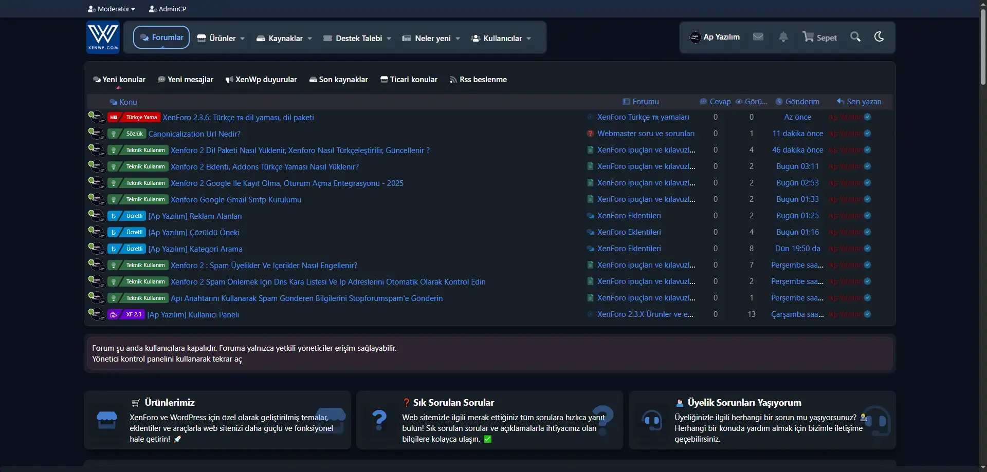Switch to the Son kaynaklar tab
The height and width of the screenshot is (472, 987).
pos(339,80)
